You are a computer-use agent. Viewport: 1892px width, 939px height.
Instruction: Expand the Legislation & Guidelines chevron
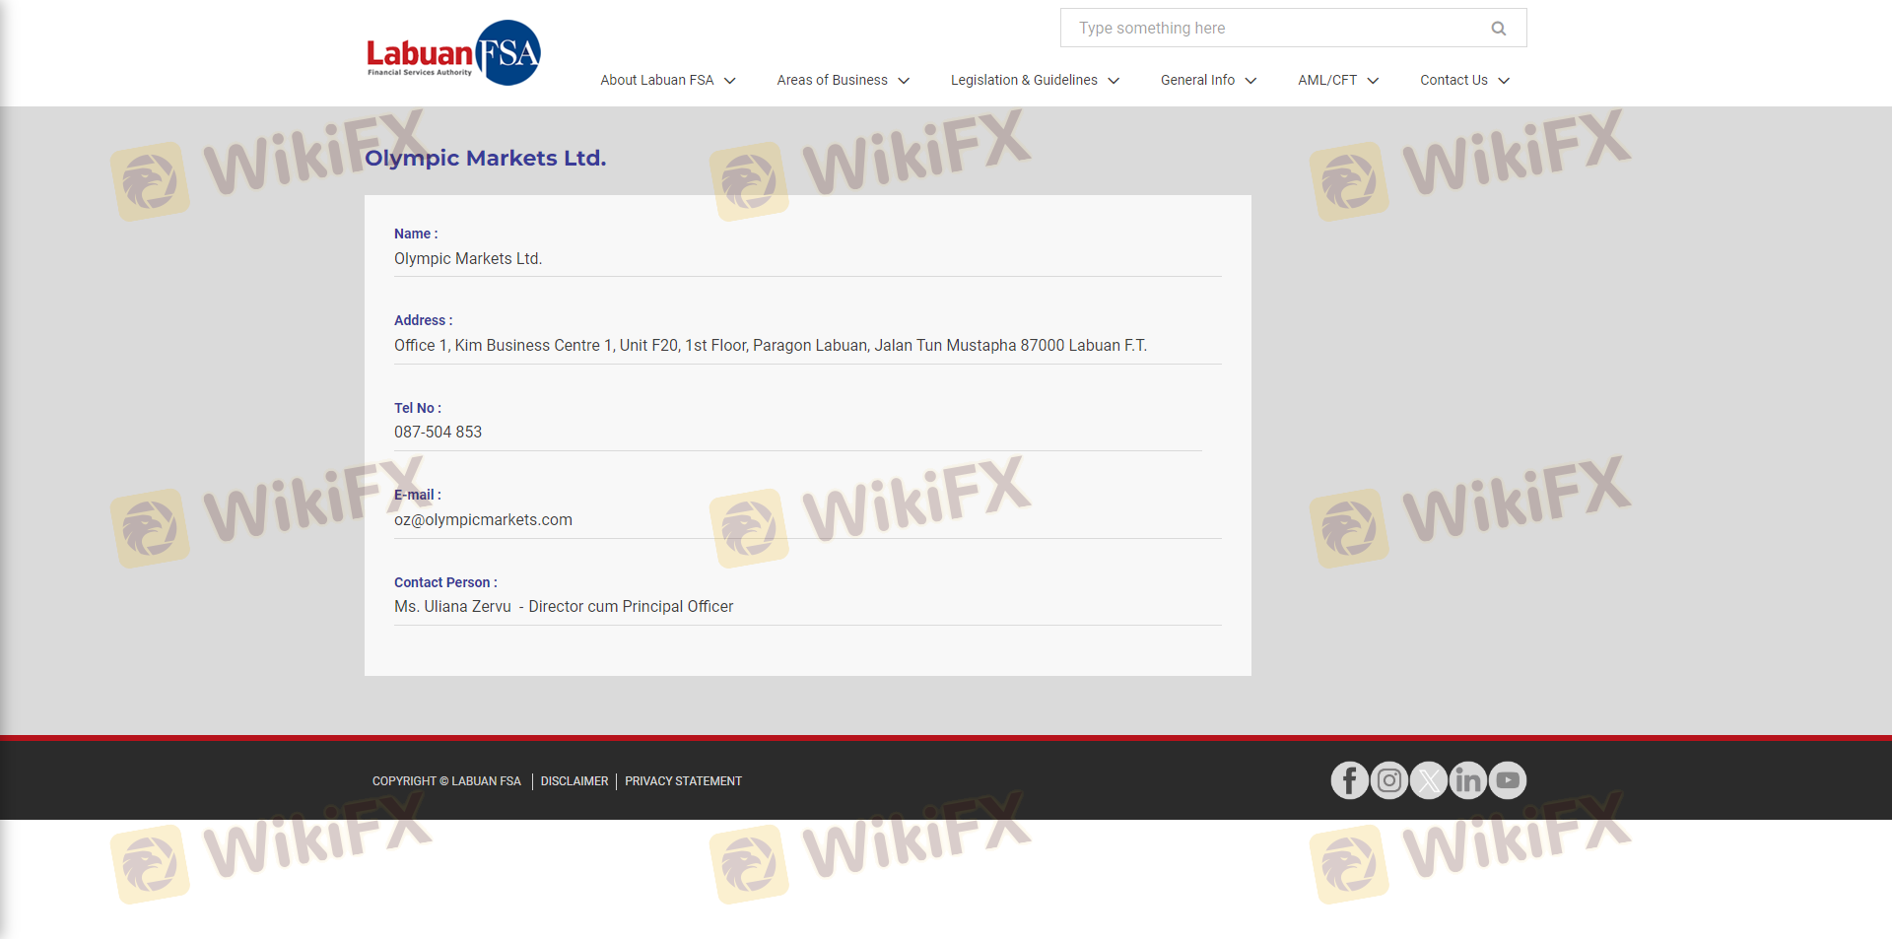tap(1114, 81)
